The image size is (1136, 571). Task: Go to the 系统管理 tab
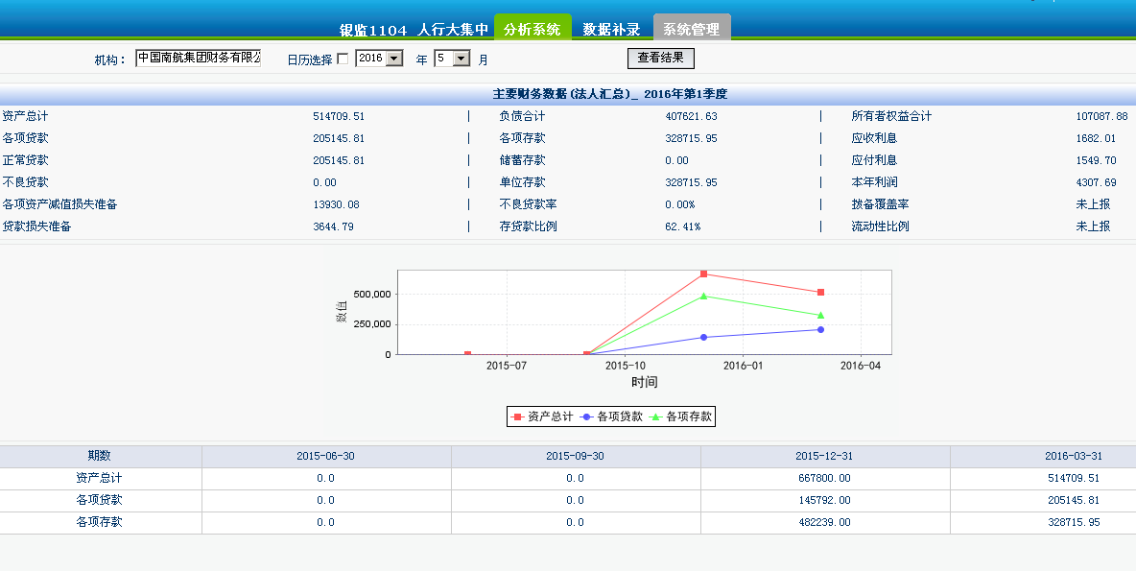(x=691, y=29)
